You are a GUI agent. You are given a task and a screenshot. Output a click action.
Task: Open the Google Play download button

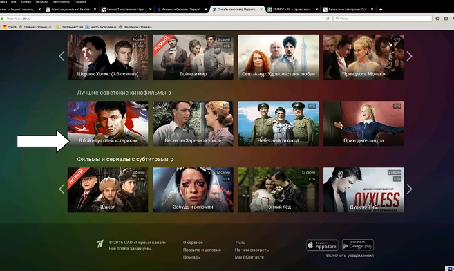(x=358, y=245)
